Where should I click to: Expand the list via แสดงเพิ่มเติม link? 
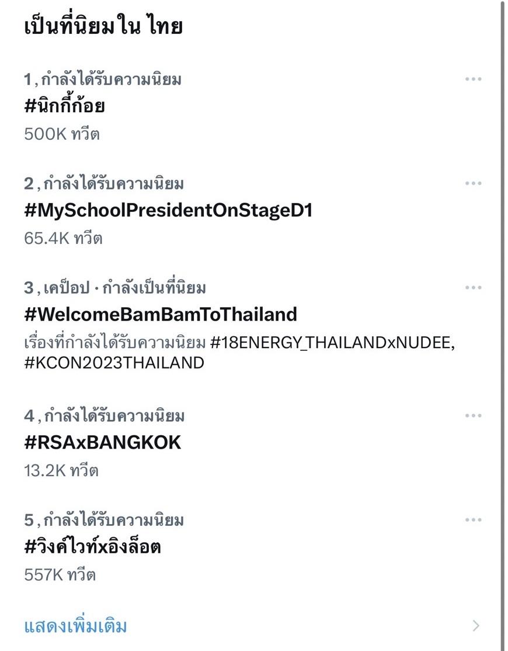point(75,626)
